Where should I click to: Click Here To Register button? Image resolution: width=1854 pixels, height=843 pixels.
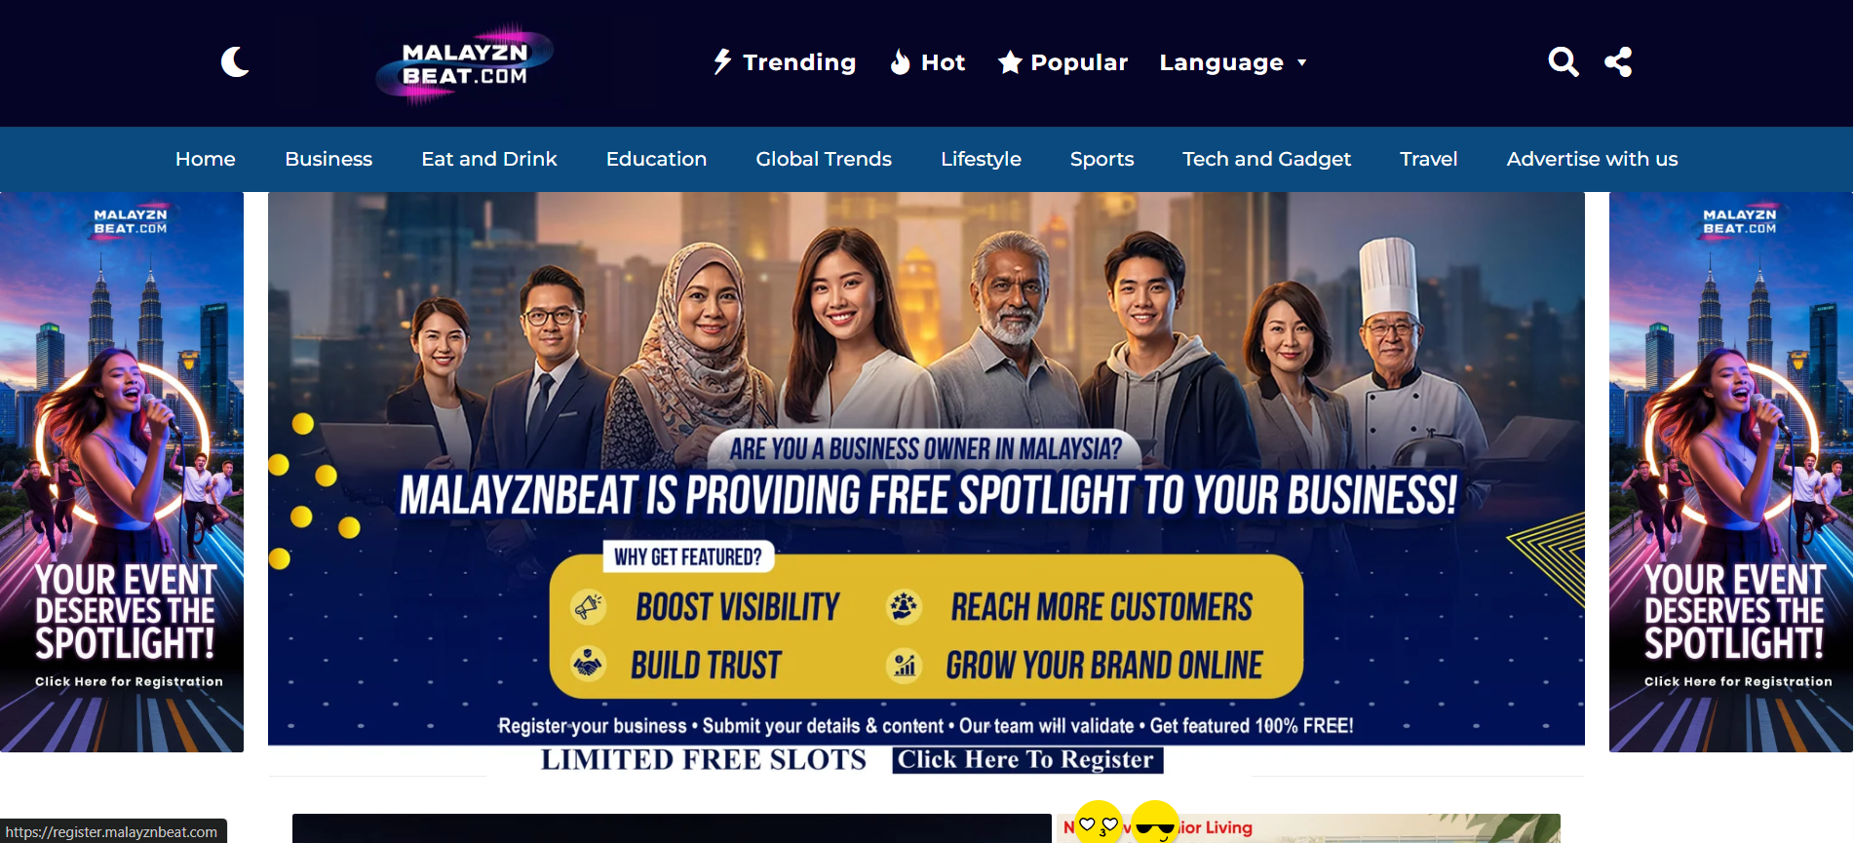(1027, 760)
